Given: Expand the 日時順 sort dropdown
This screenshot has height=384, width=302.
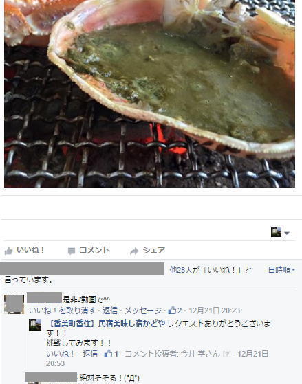Looking at the screenshot, I should [281, 270].
